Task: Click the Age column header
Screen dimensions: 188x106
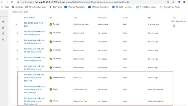Action: tap(149, 18)
